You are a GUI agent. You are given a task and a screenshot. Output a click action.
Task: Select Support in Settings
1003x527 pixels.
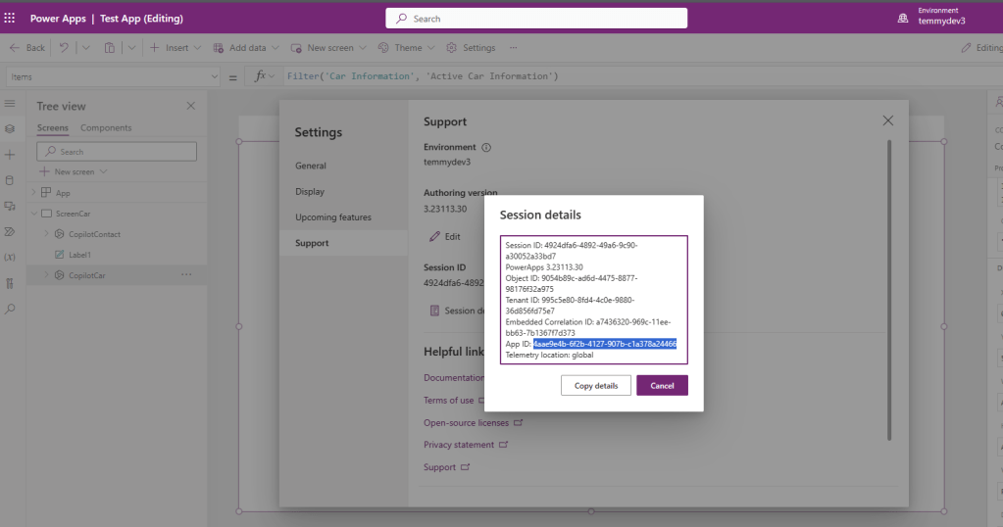pos(343,243)
